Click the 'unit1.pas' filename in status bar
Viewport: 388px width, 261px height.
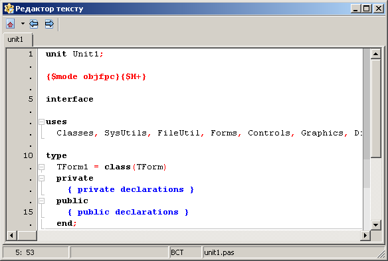pos(219,252)
